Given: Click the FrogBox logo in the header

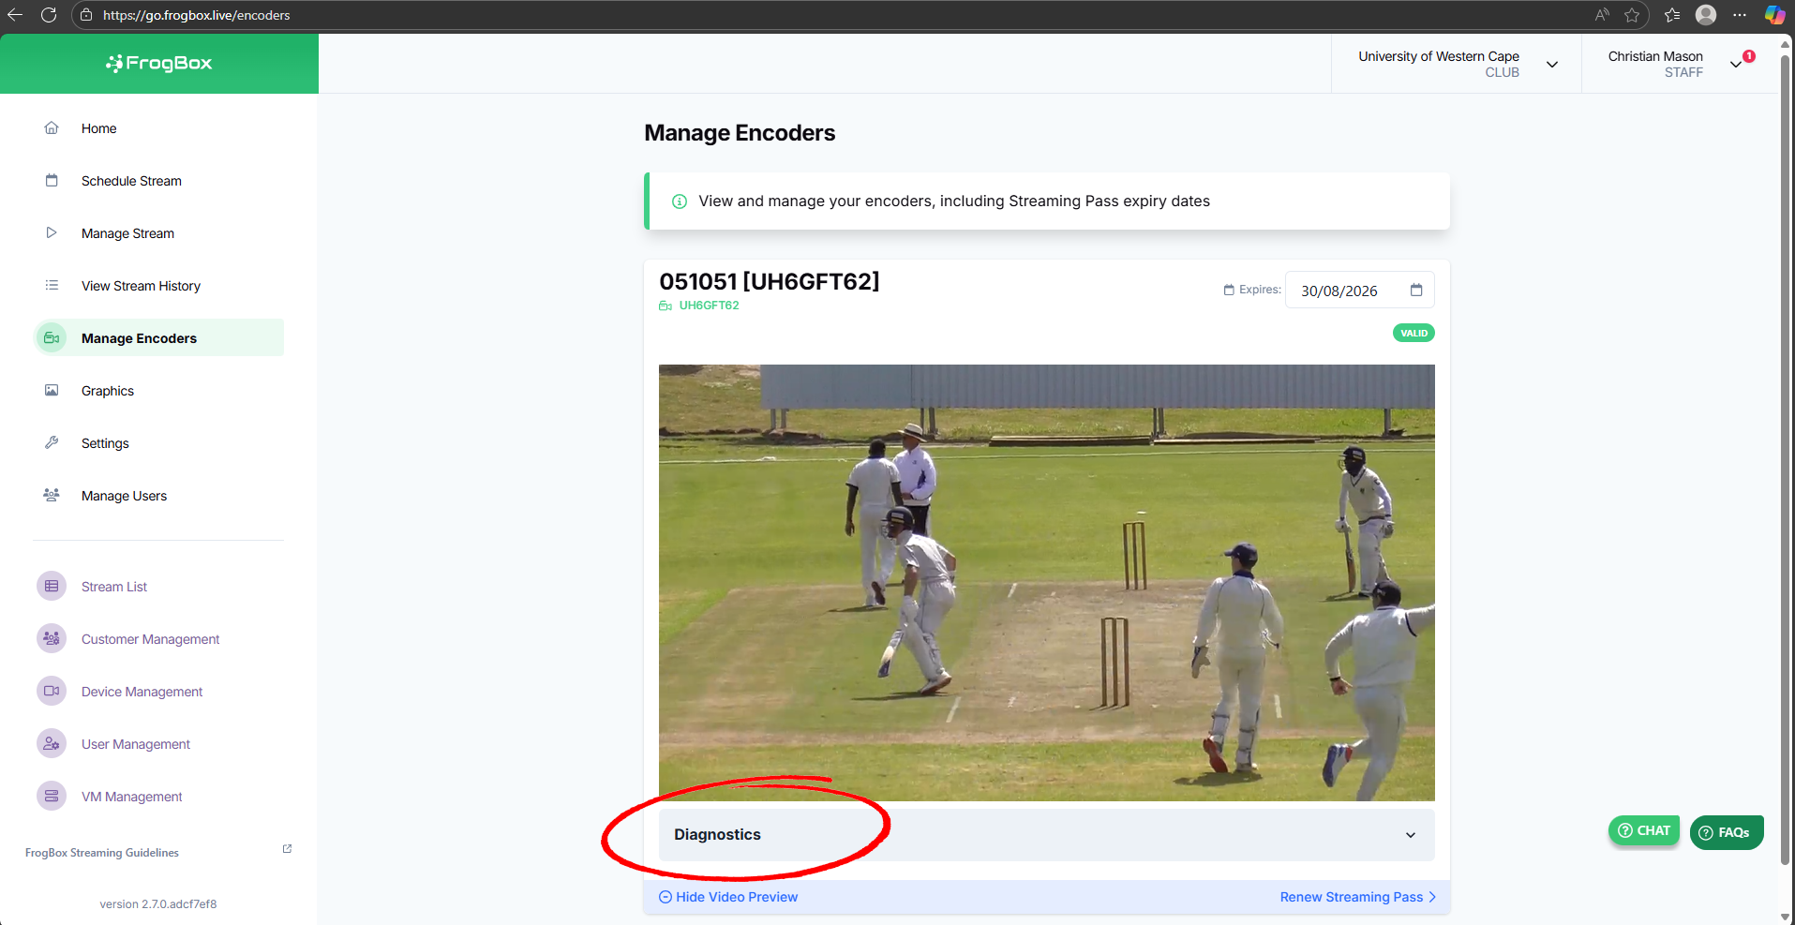Looking at the screenshot, I should [159, 63].
